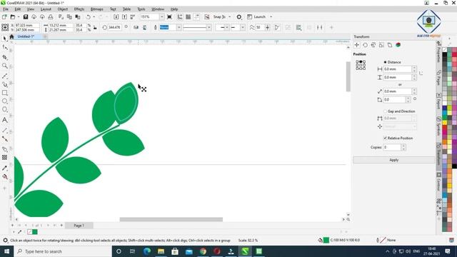Click the Print icon
This screenshot has width=457, height=257.
(x=51, y=17)
